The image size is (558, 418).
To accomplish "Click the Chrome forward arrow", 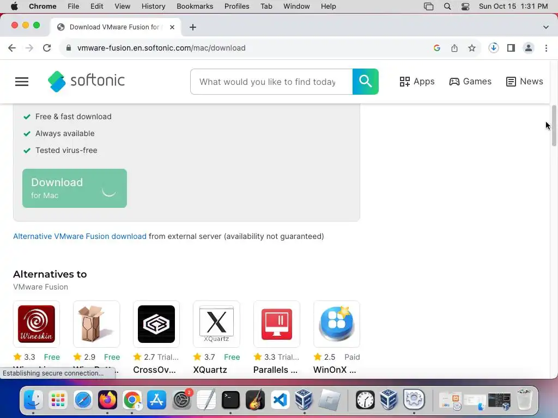I will click(x=29, y=48).
